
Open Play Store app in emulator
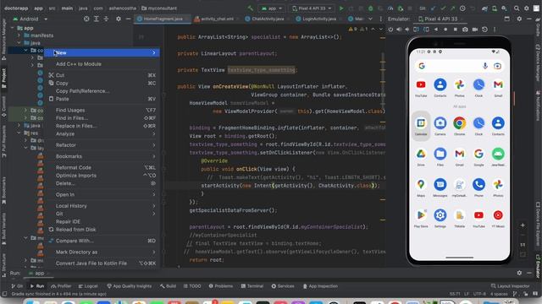421,218
